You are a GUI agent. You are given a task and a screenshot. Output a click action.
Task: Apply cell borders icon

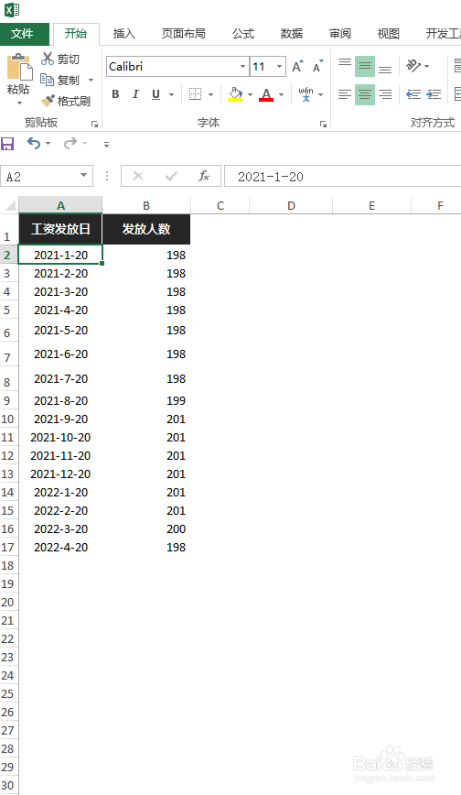click(195, 94)
